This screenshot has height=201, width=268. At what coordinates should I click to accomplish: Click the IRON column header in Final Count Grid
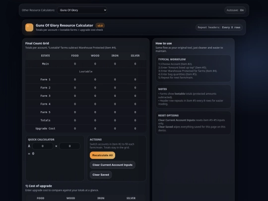(x=115, y=56)
